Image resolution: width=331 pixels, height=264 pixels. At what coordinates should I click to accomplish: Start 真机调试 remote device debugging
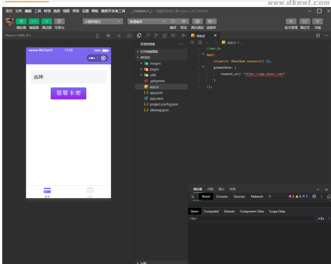coord(197,21)
